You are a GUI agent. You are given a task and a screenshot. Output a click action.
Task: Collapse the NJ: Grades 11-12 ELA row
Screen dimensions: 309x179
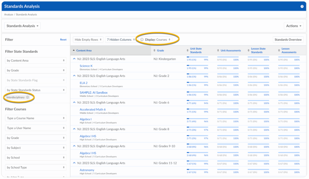coord(74,163)
